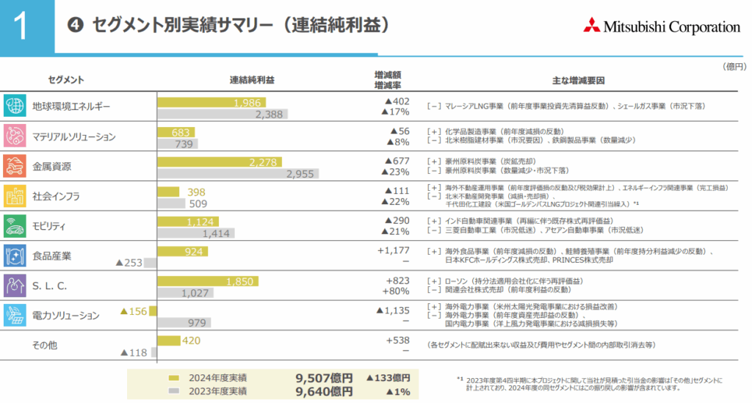Click the 電力ソリューション solar panel icon
The image size is (752, 403).
[x=15, y=316]
